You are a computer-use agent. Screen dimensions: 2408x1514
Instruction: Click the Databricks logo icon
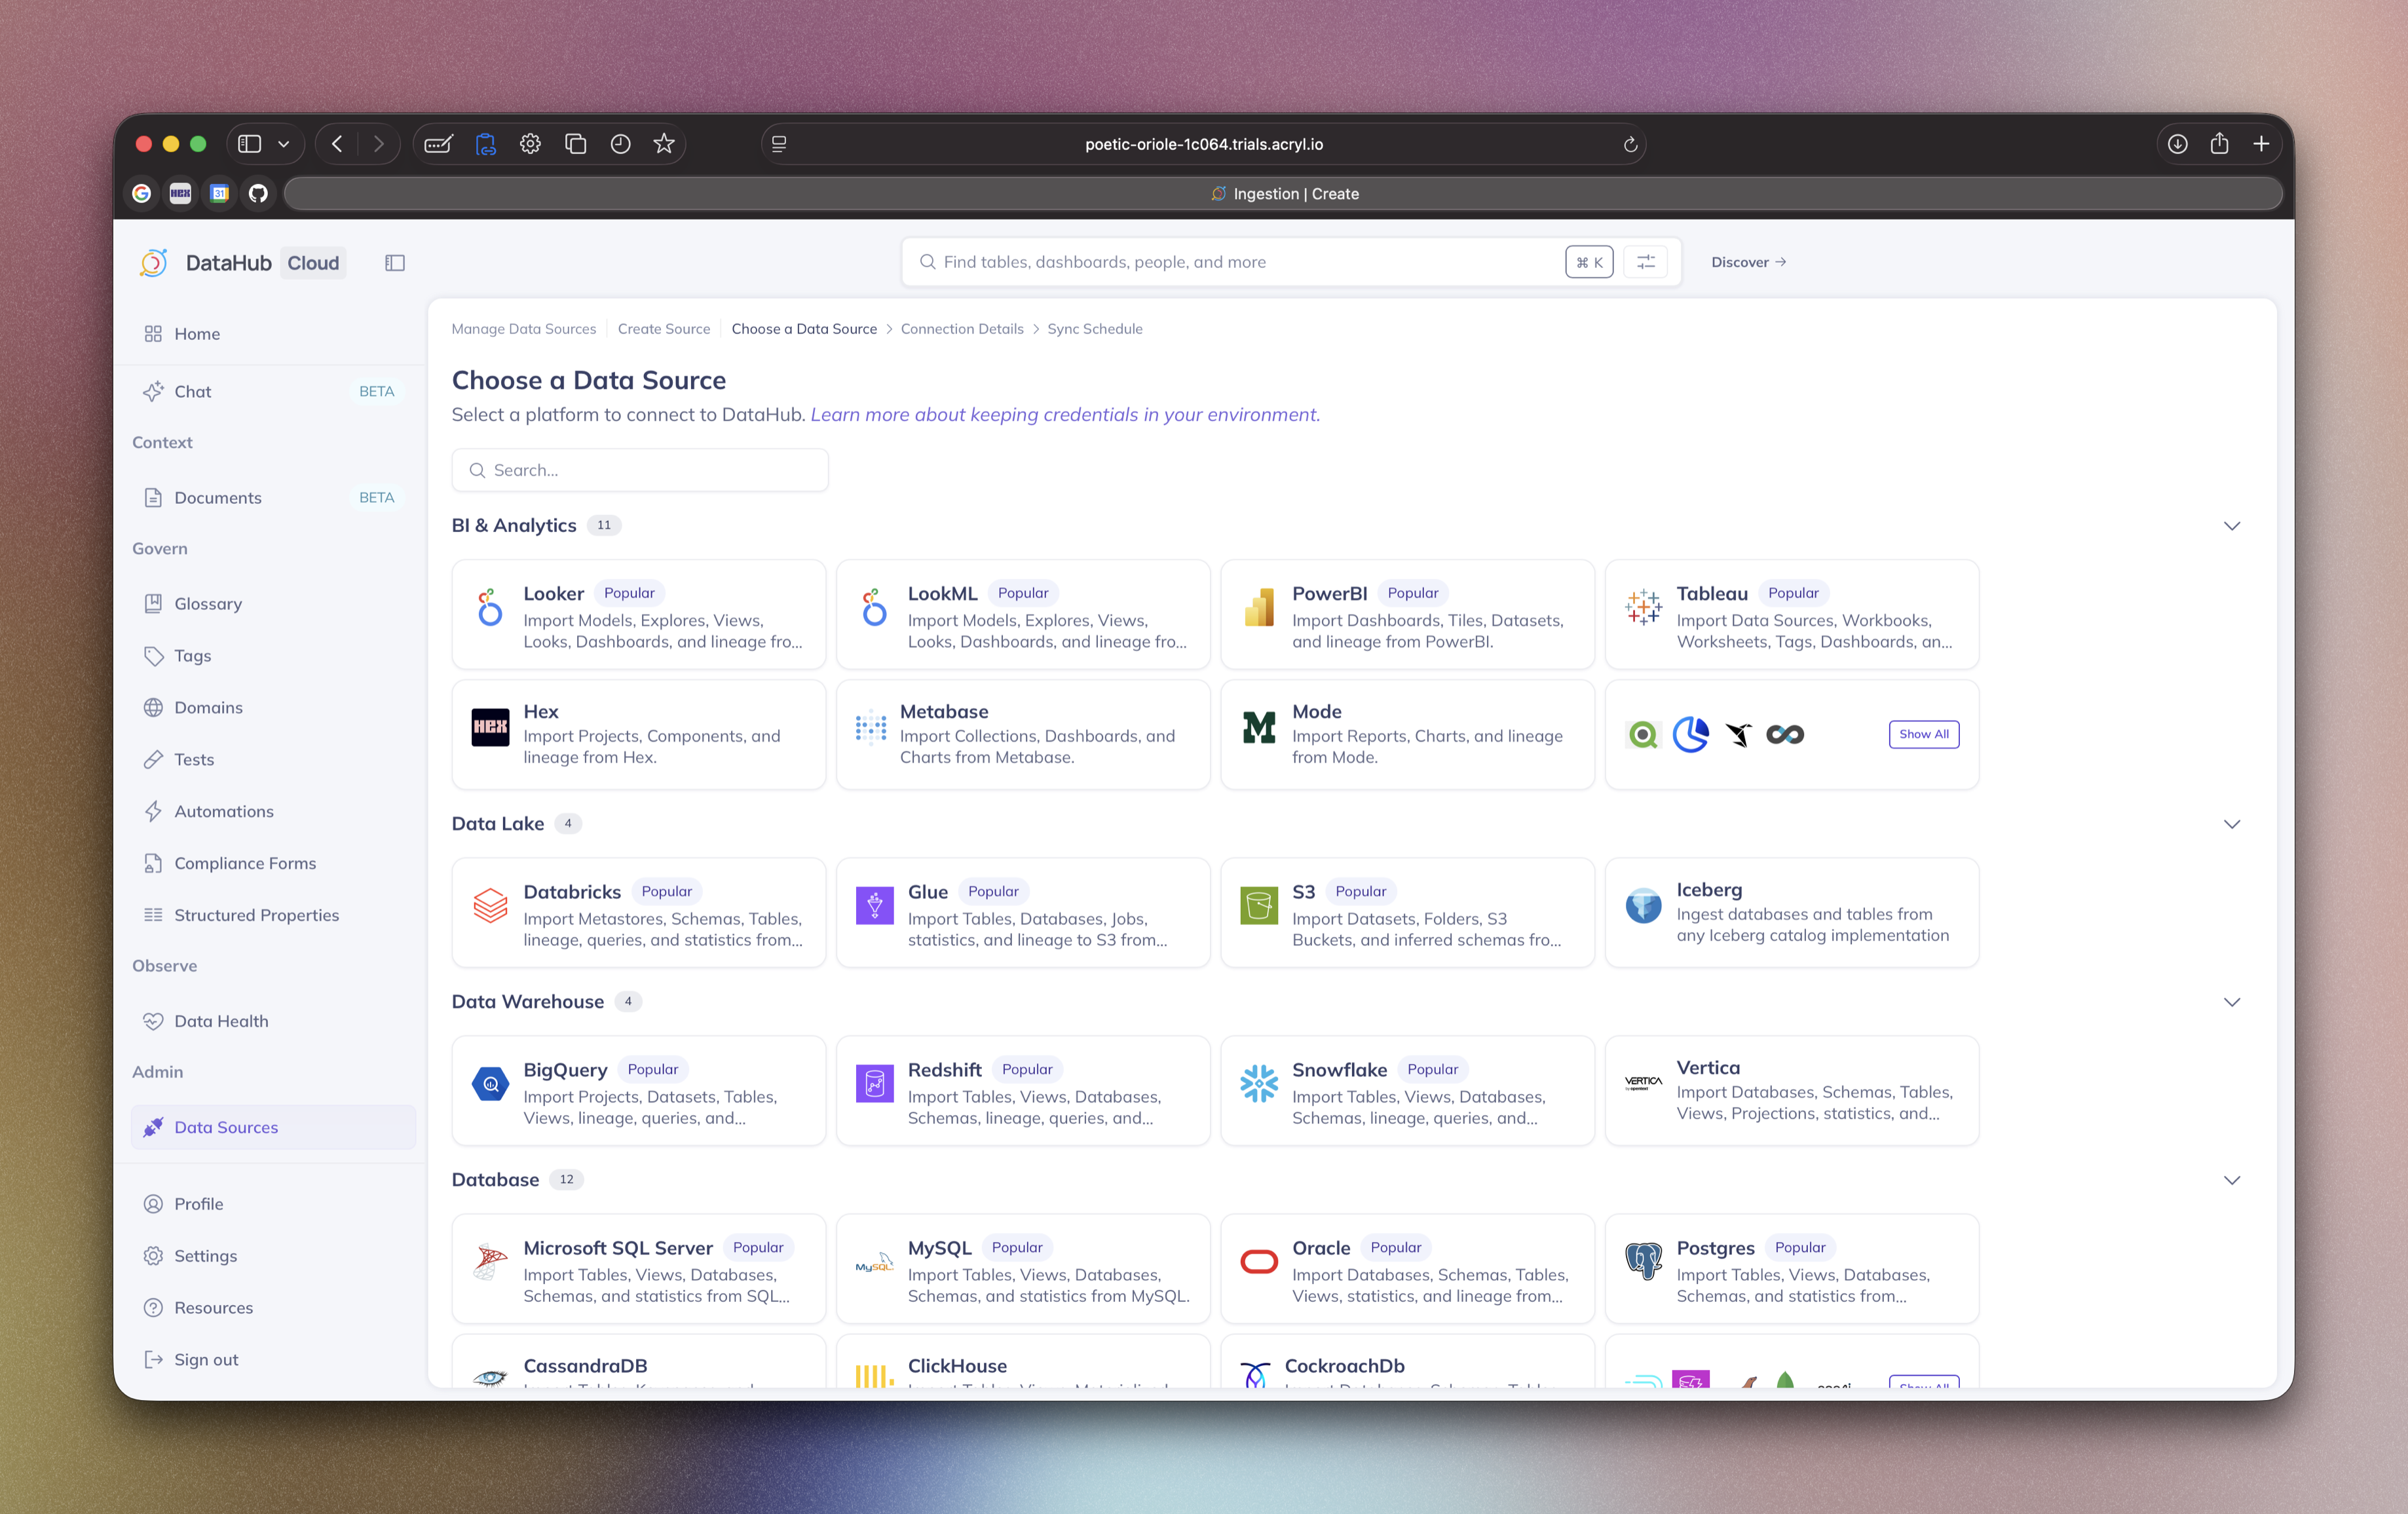490,906
